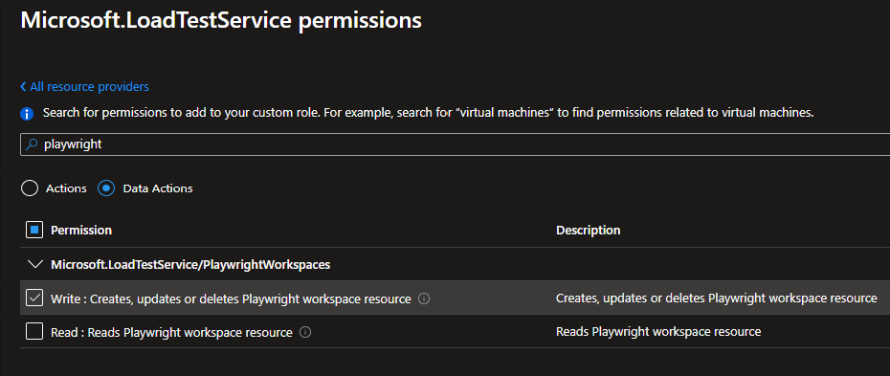Click the search magnifier icon
890x376 pixels.
click(x=32, y=144)
